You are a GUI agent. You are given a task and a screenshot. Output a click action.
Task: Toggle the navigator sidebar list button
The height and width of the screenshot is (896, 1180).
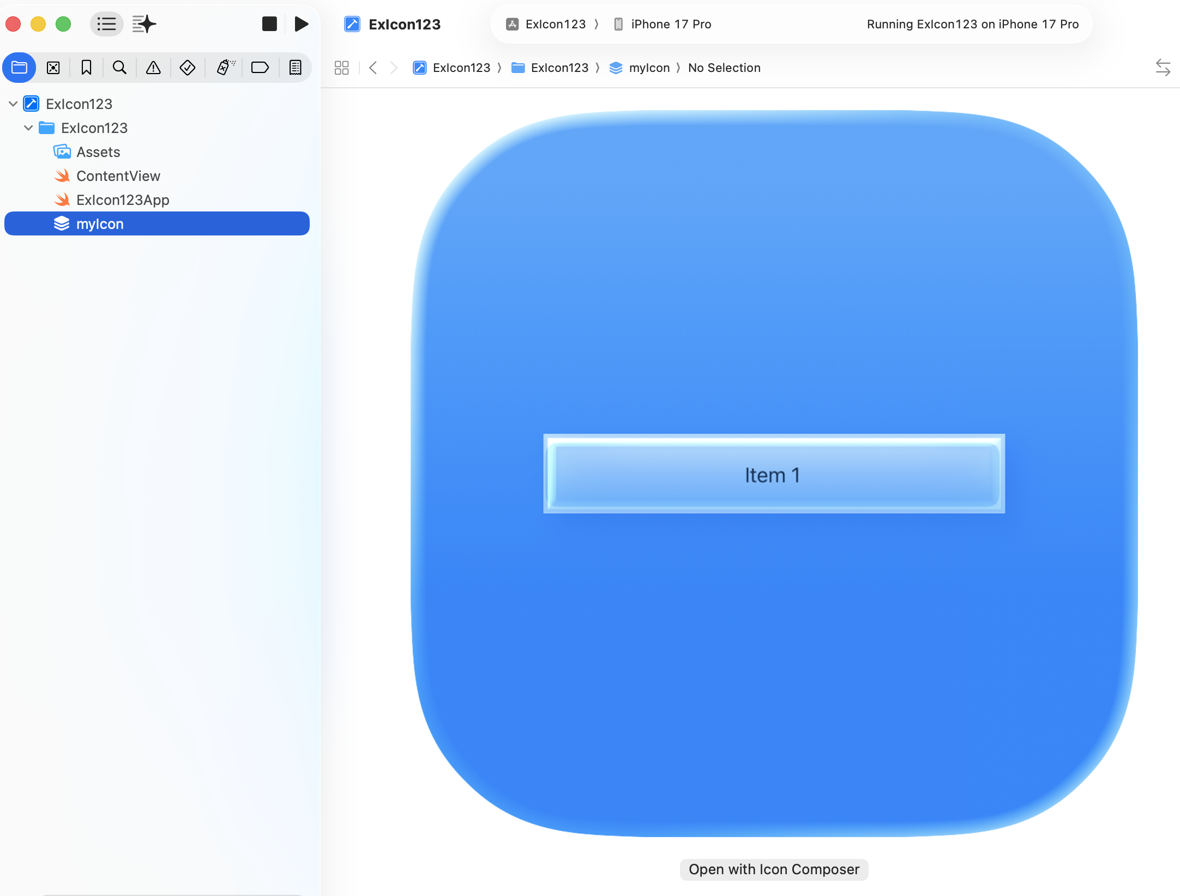pyautogui.click(x=106, y=24)
